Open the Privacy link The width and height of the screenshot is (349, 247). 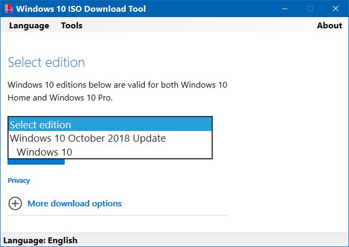tap(19, 180)
